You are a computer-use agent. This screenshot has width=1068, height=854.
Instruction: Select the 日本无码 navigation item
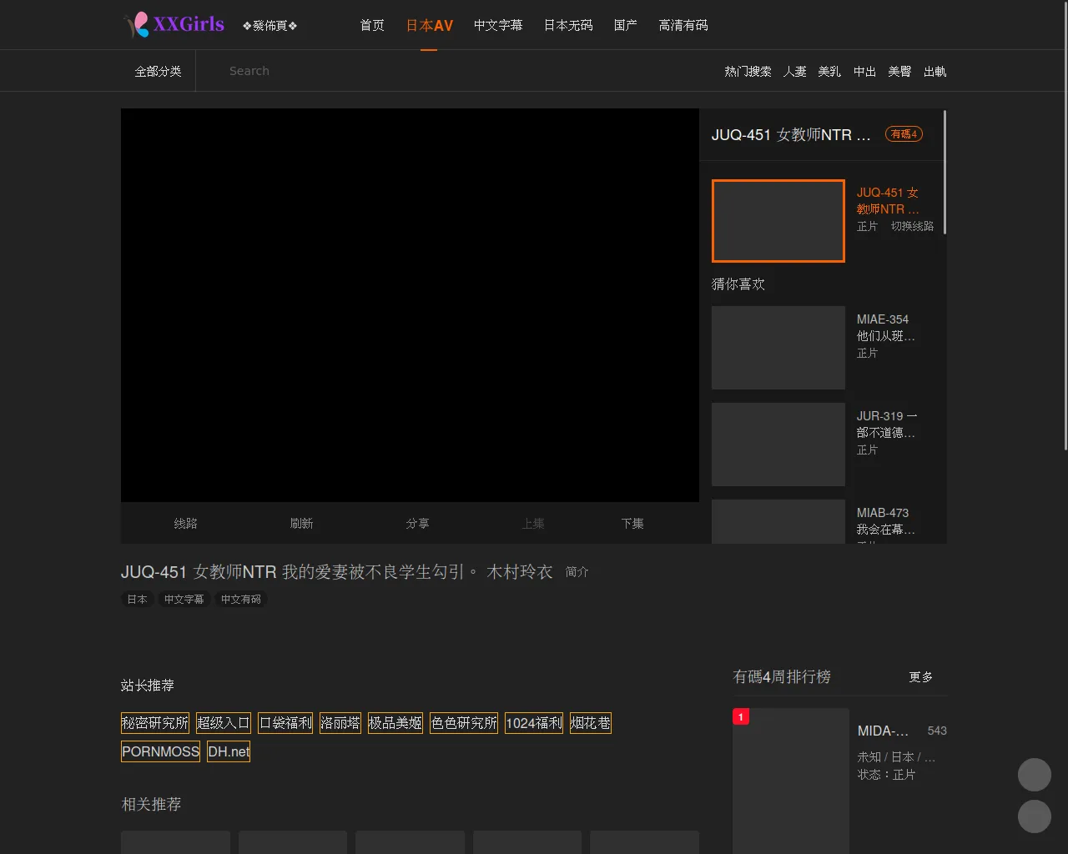pos(568,25)
